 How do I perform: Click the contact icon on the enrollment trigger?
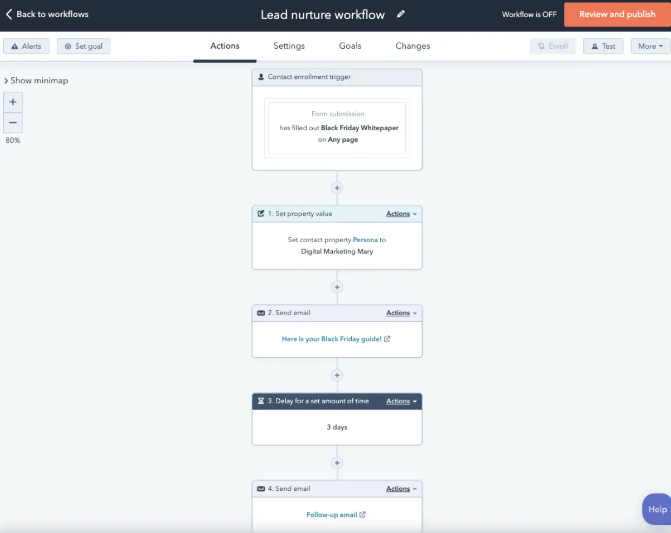tap(260, 77)
